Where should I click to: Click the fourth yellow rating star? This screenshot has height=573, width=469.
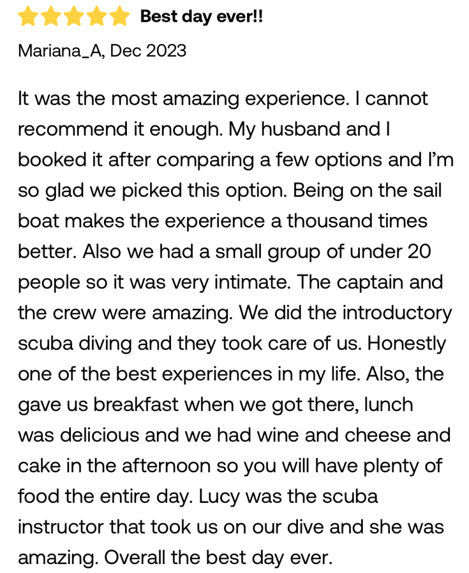(96, 17)
